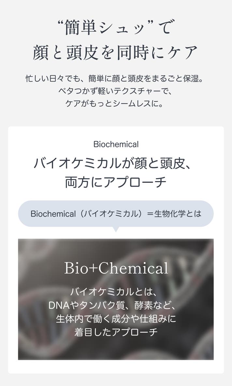Click the small Biochemical label atop the card
The height and width of the screenshot is (386, 232).
tap(116, 144)
